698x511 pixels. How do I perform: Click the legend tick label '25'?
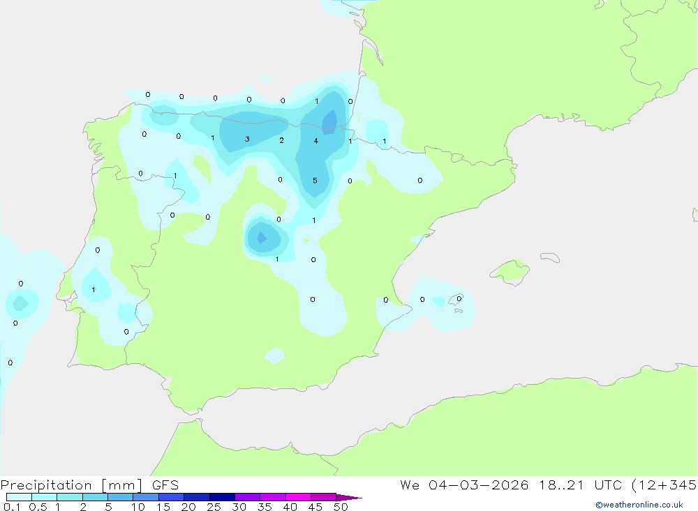[x=214, y=507]
